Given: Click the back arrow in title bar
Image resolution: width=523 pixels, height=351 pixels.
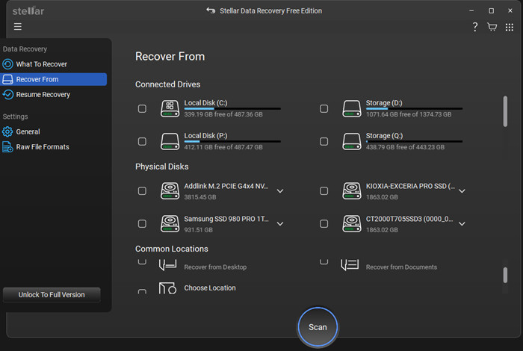Looking at the screenshot, I should pyautogui.click(x=211, y=10).
